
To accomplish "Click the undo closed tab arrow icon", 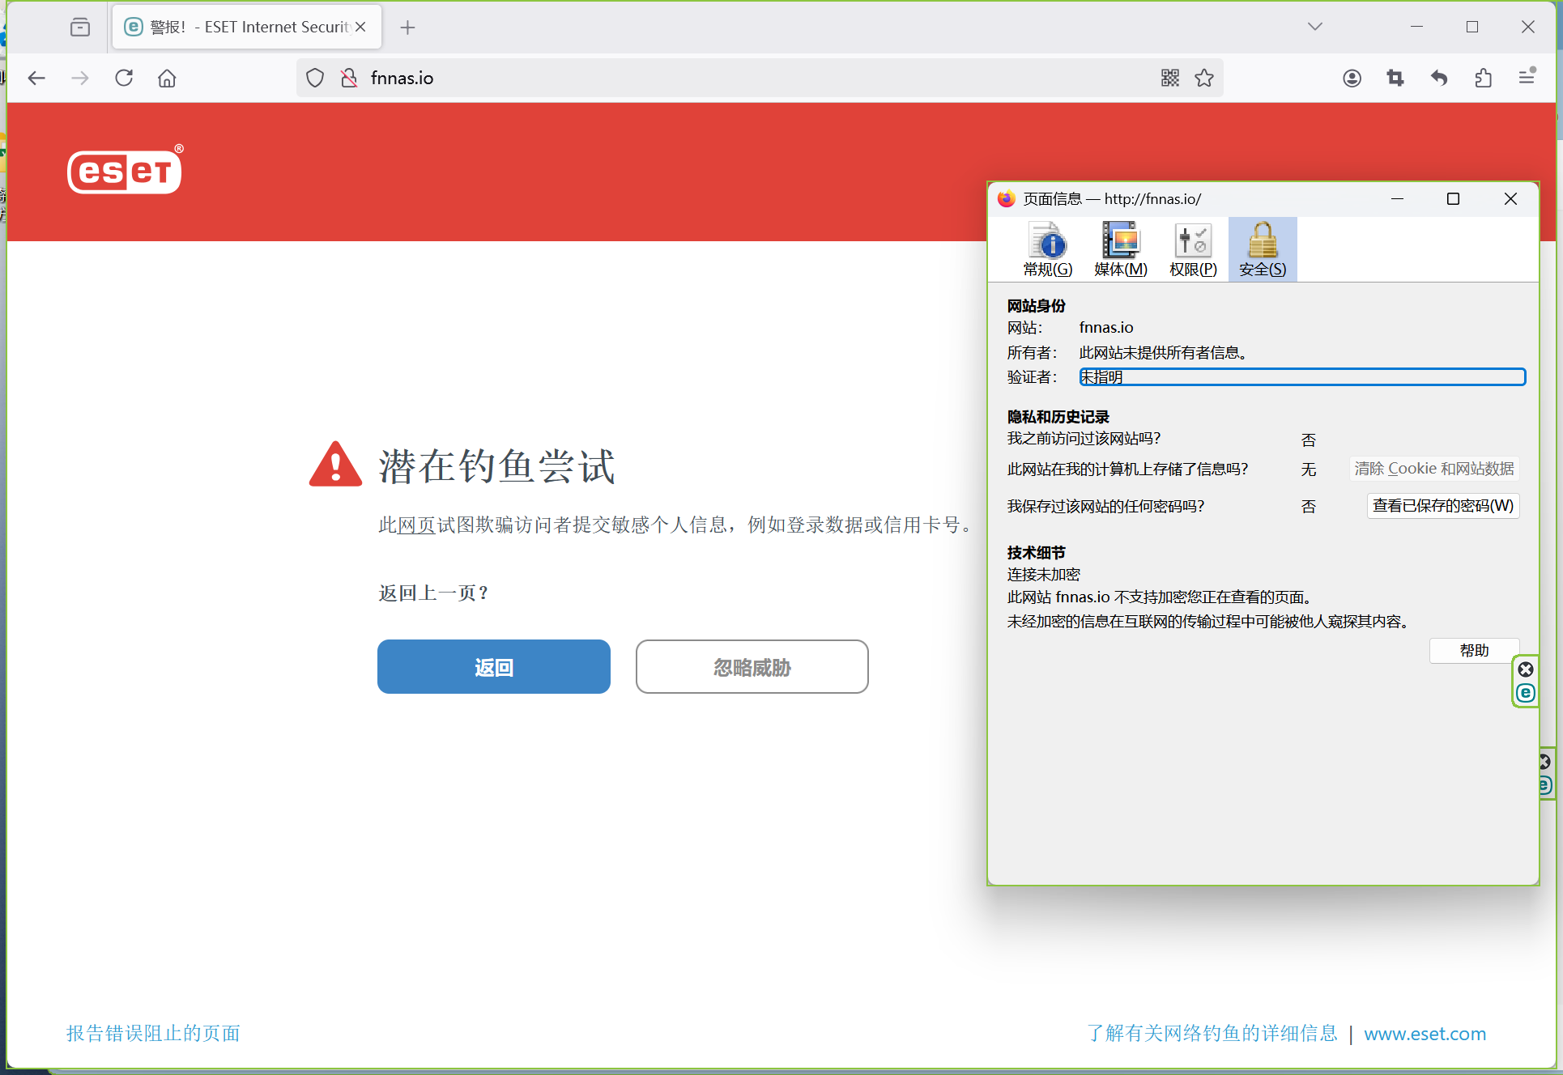I will point(1439,78).
